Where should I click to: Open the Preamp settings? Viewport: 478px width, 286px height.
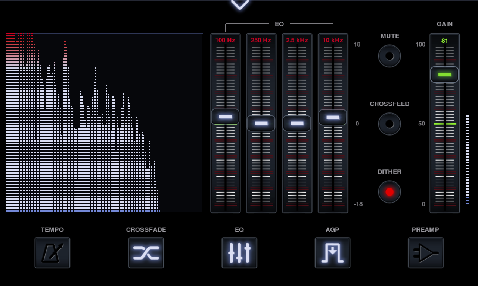coord(425,252)
